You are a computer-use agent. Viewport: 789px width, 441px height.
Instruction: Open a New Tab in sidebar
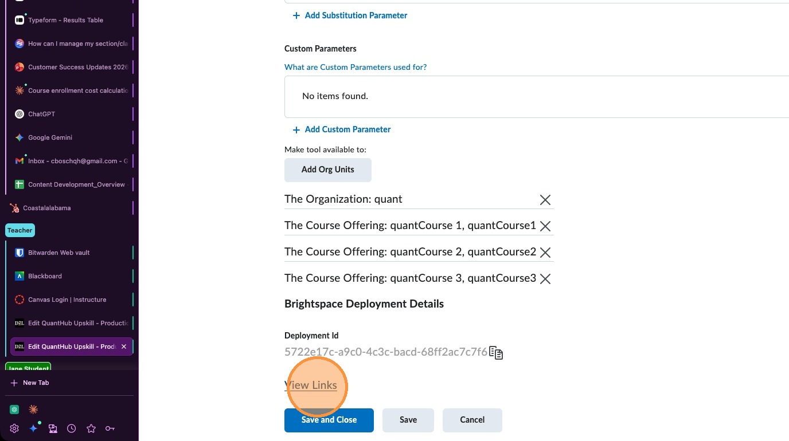(36, 383)
